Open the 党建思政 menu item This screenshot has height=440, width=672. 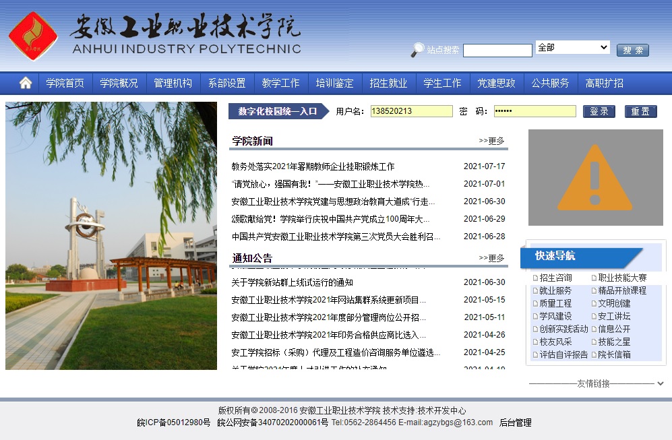pyautogui.click(x=496, y=83)
